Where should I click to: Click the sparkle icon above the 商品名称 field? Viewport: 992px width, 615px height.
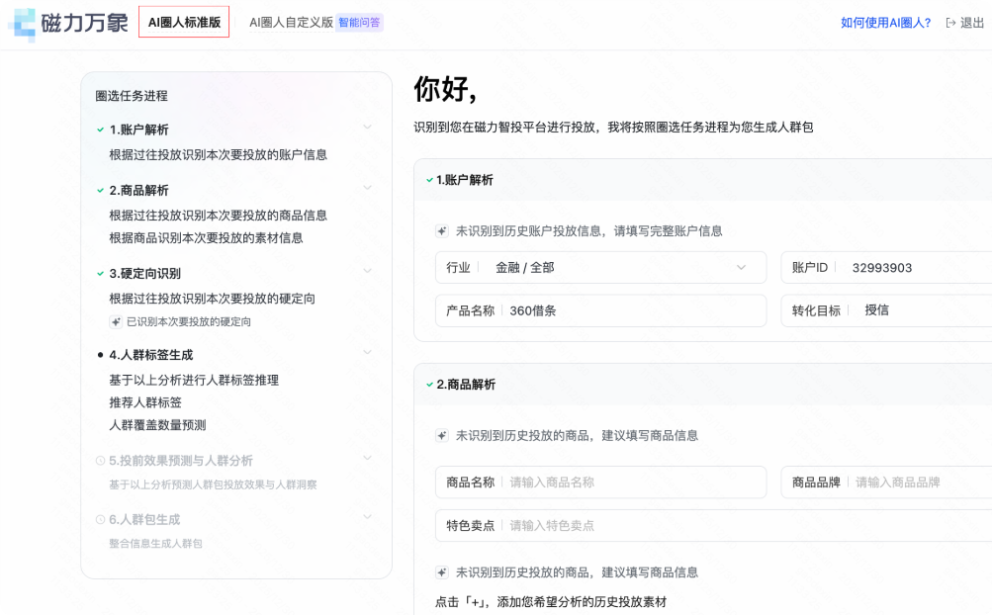point(441,435)
